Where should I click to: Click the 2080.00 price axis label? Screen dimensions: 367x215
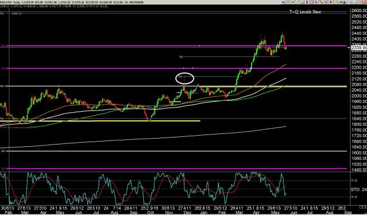pos(359,85)
